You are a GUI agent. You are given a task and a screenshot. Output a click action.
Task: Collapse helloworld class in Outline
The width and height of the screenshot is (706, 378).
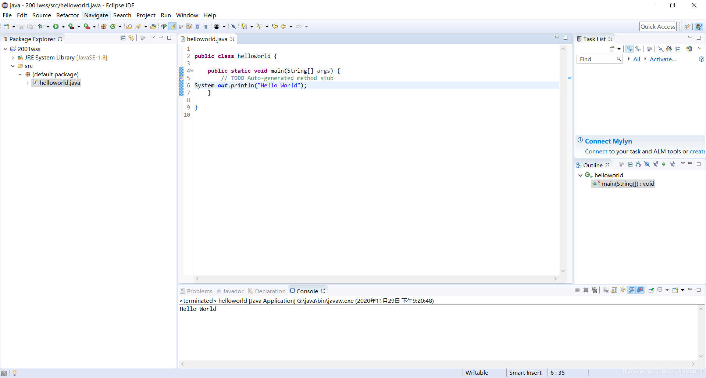click(580, 175)
